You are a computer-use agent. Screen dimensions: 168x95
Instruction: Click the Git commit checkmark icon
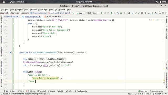[136, 13]
